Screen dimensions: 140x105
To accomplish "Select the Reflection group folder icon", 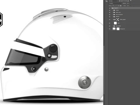I will [114, 17].
